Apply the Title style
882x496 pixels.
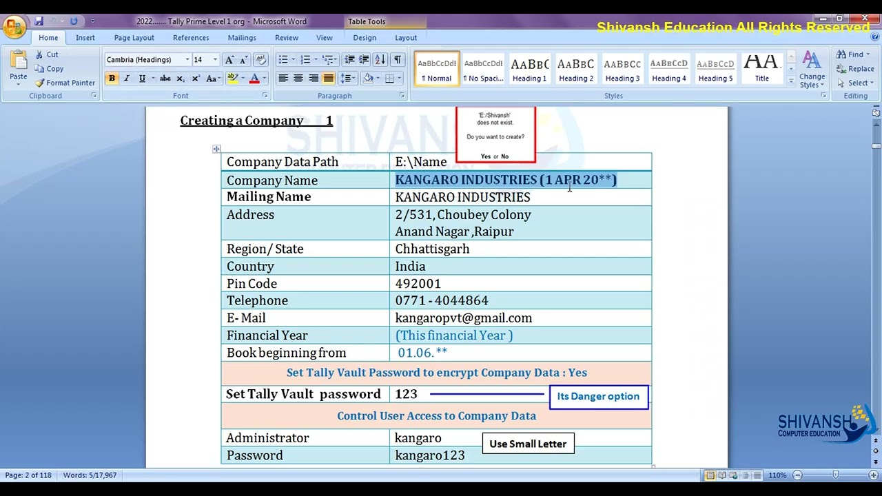tap(761, 69)
